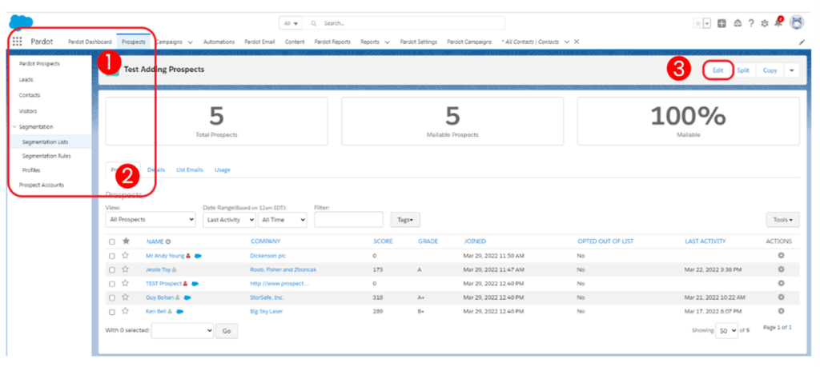Open Prospect Accounts in sidebar

click(42, 185)
